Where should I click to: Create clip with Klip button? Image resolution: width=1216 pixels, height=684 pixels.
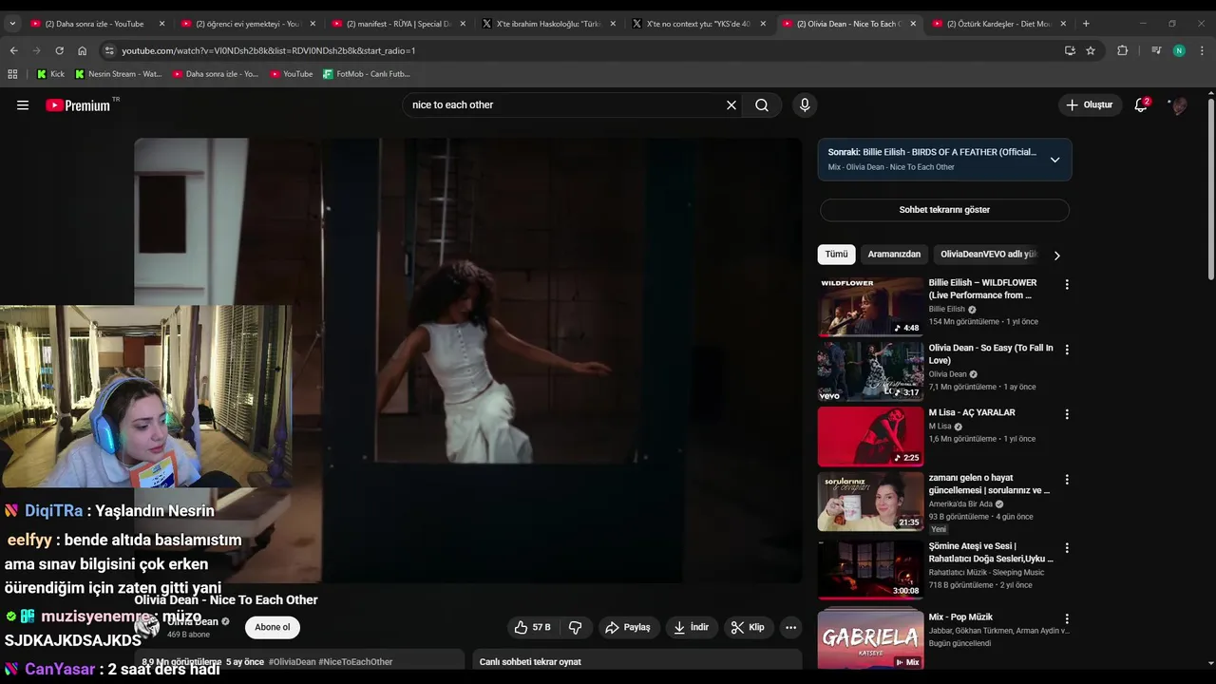pyautogui.click(x=748, y=627)
